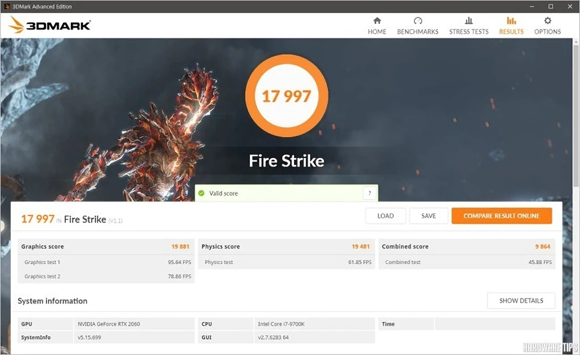The image size is (580, 355).
Task: Click COMPARE RESULT ONLINE button
Action: [502, 216]
